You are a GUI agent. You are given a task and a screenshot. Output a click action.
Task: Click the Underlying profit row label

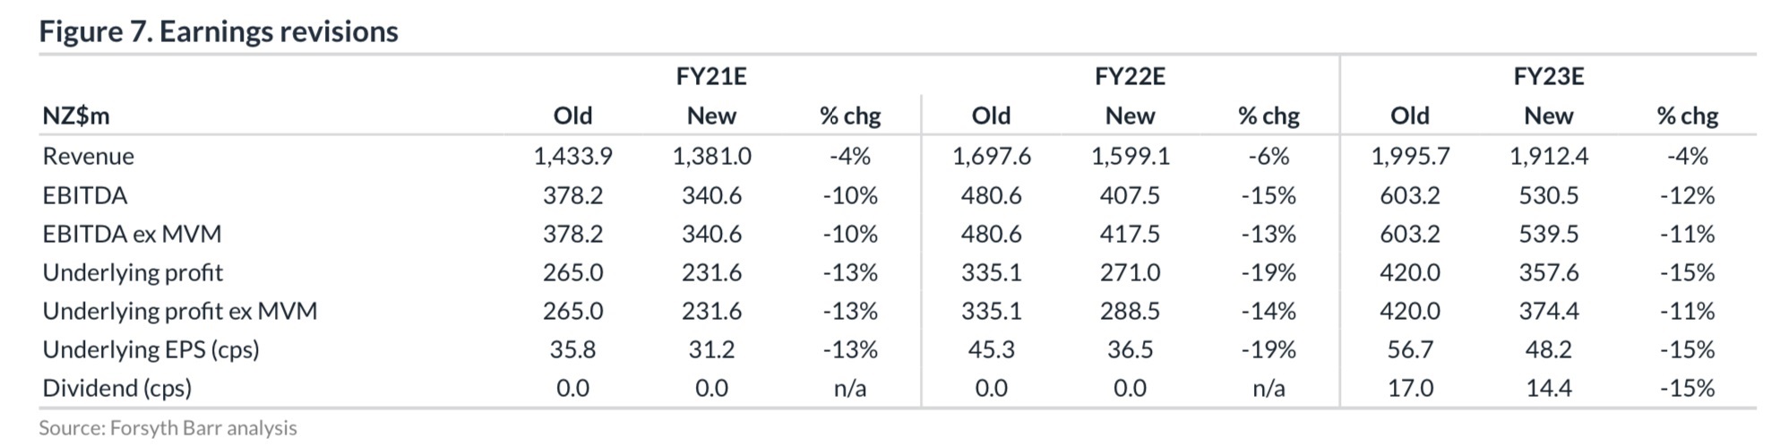click(133, 272)
